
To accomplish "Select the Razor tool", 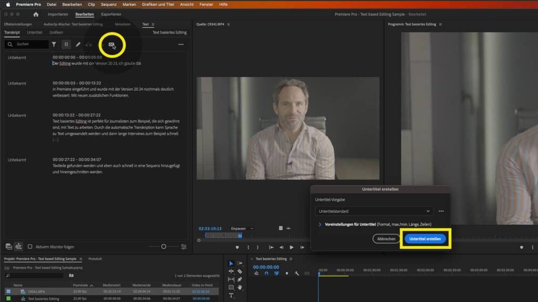I will tap(240, 271).
